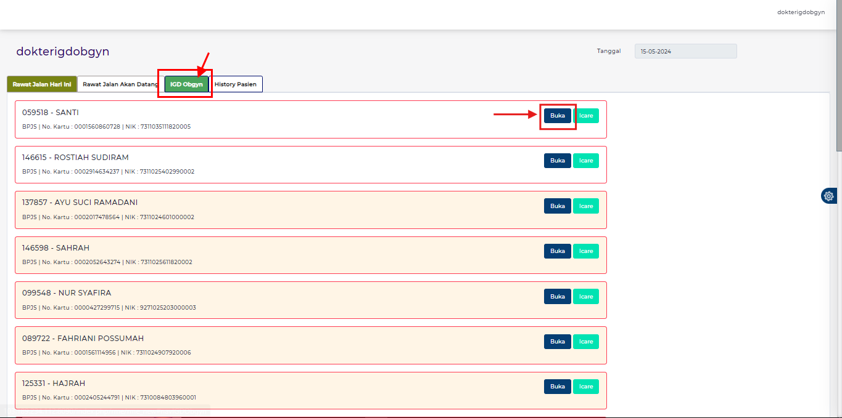This screenshot has height=418, width=842.
Task: Click Icare button for SAHRAH
Action: (586, 251)
